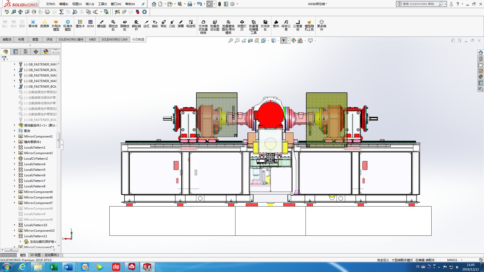The image size is (484, 272).
Task: Open Mass Properties scale icon
Action: pos(20,12)
